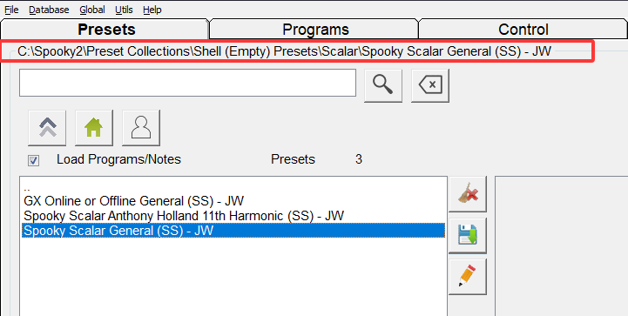Go up one folder with double-chevron icon
This screenshot has height=316, width=628.
coord(47,128)
